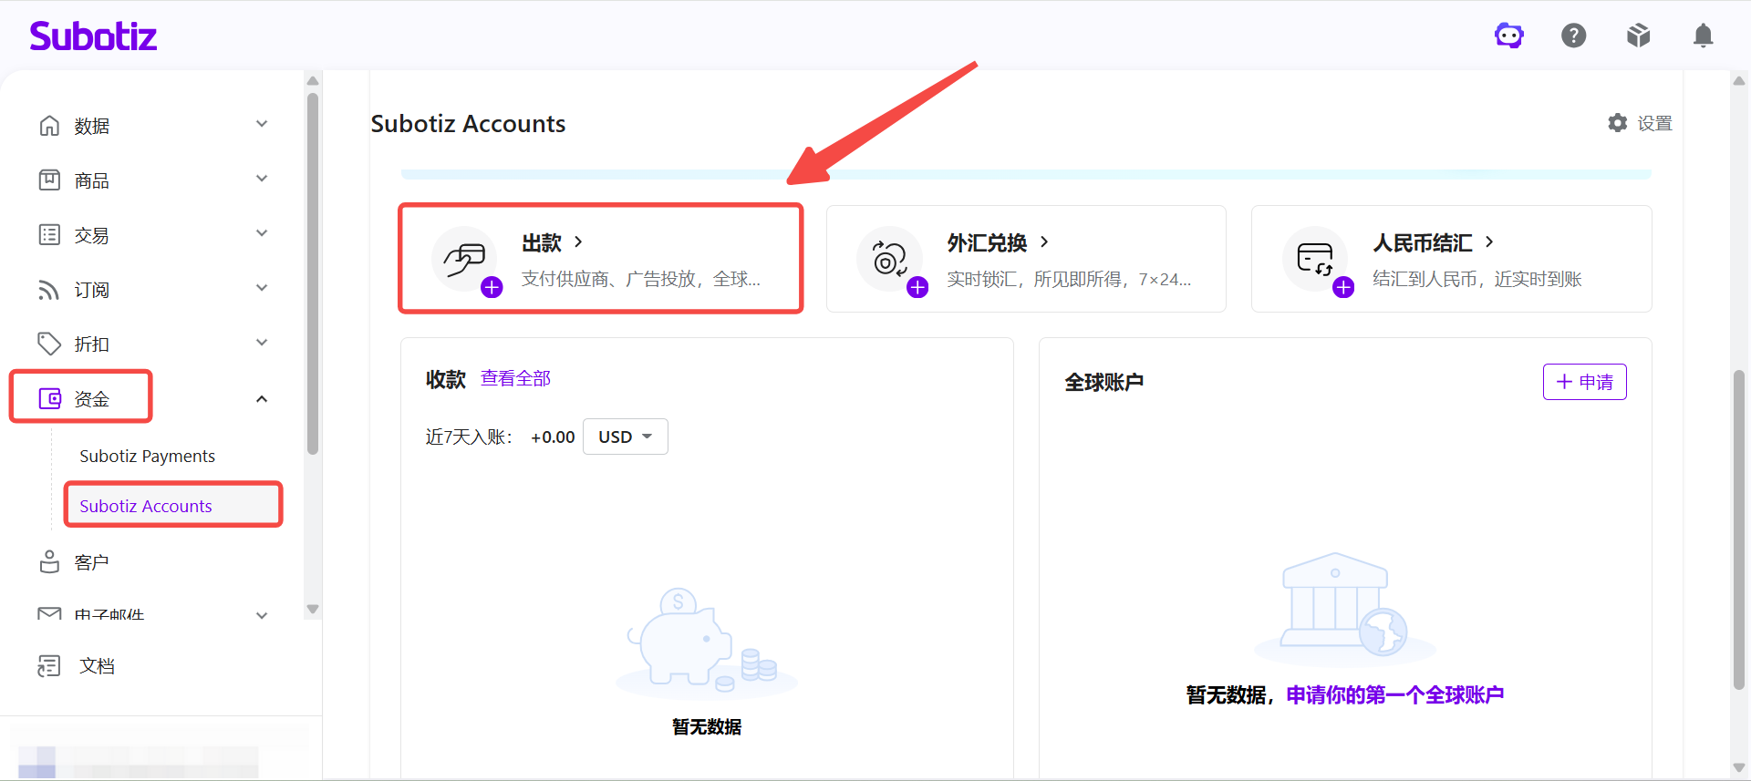
Task: Click the 实时锁汇，所见即所得 description
Action: click(x=1069, y=279)
